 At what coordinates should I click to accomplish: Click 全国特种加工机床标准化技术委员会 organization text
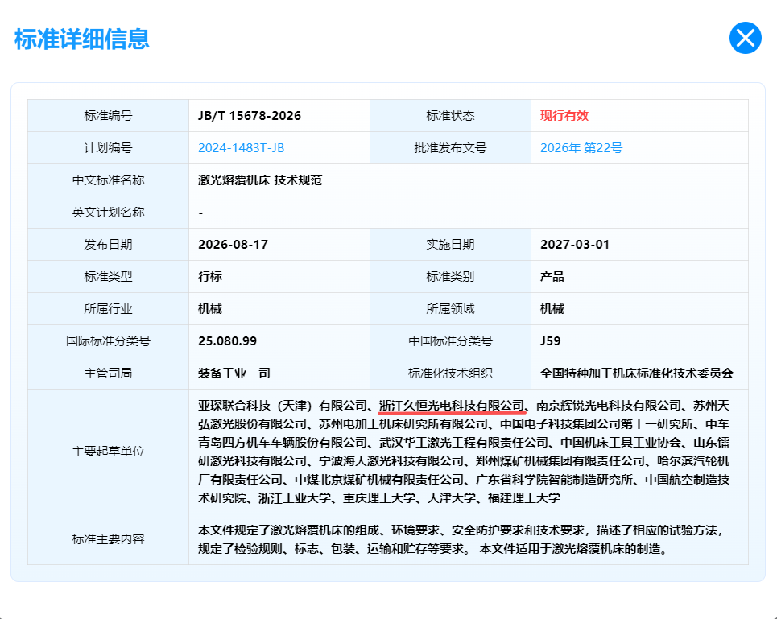click(636, 373)
